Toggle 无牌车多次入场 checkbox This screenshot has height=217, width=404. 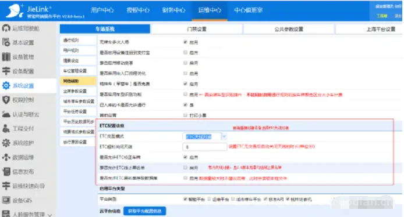pyautogui.click(x=185, y=42)
